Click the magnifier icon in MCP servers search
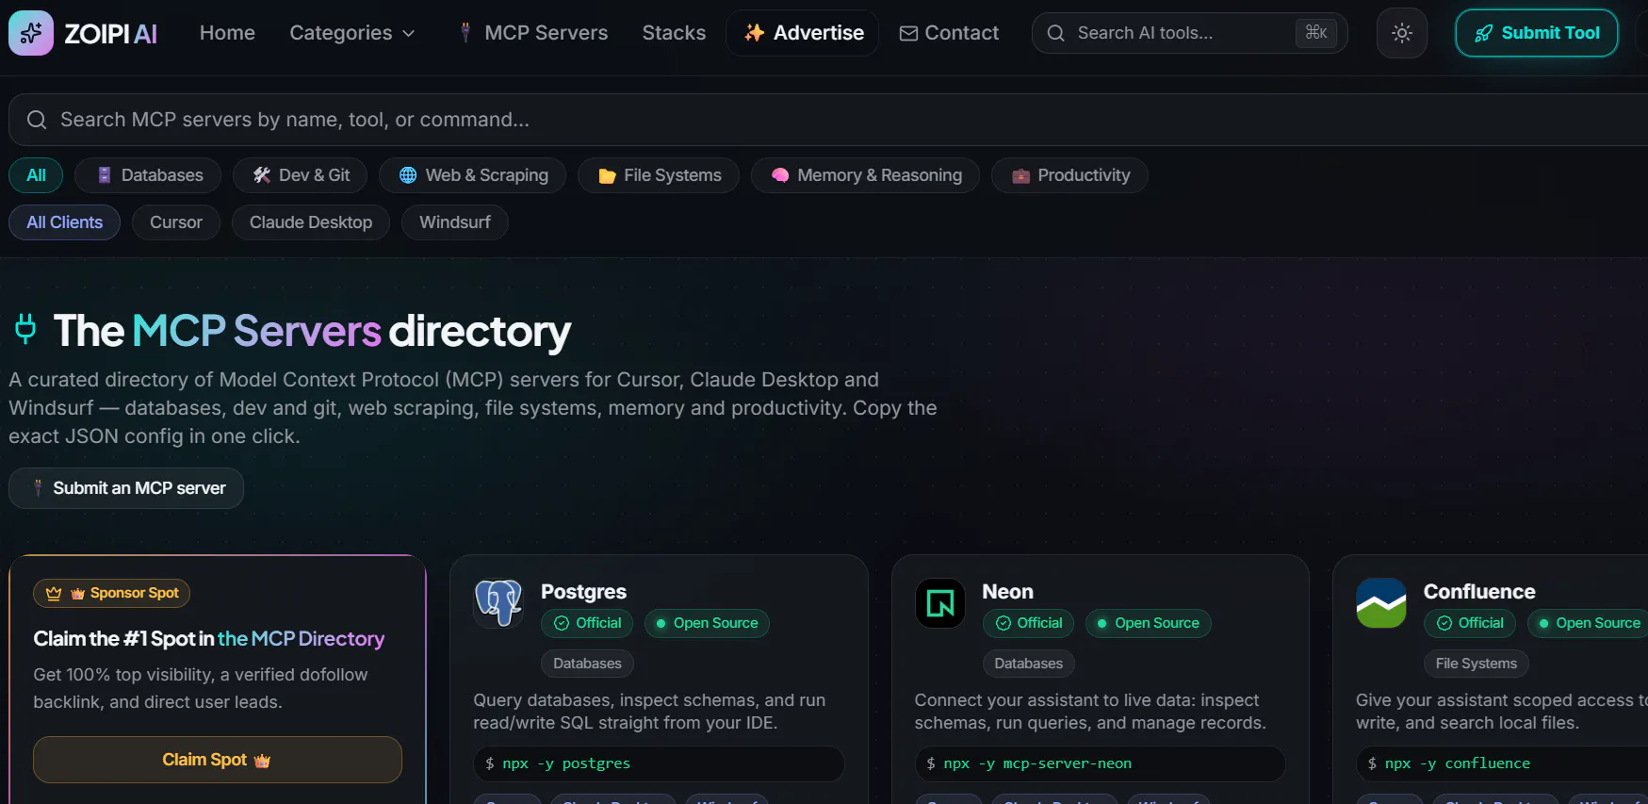 click(x=37, y=120)
